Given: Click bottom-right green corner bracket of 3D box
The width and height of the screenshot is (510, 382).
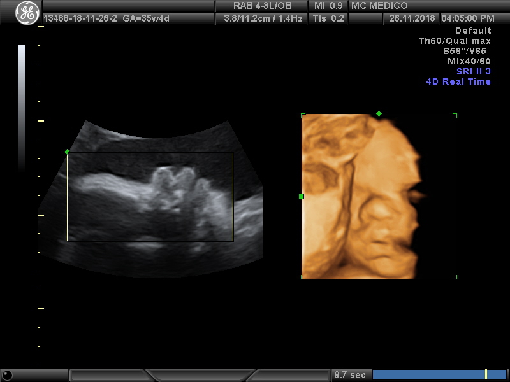Looking at the screenshot, I should point(455,277).
